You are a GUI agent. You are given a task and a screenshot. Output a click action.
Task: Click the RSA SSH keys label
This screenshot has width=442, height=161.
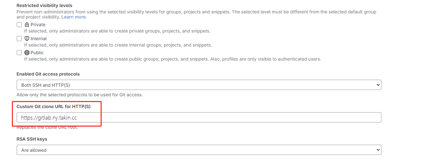tap(32, 139)
